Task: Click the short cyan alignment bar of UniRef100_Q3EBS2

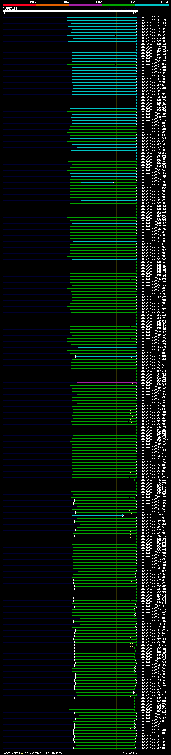Action: pyautogui.click(x=97, y=183)
